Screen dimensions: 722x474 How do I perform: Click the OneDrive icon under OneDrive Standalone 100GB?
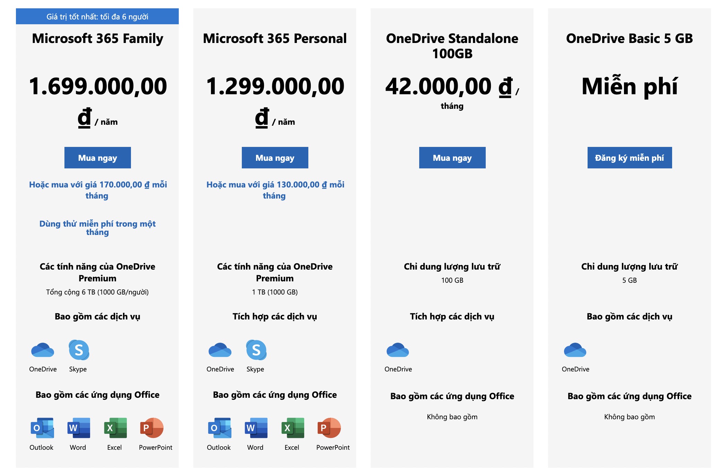[x=398, y=350]
